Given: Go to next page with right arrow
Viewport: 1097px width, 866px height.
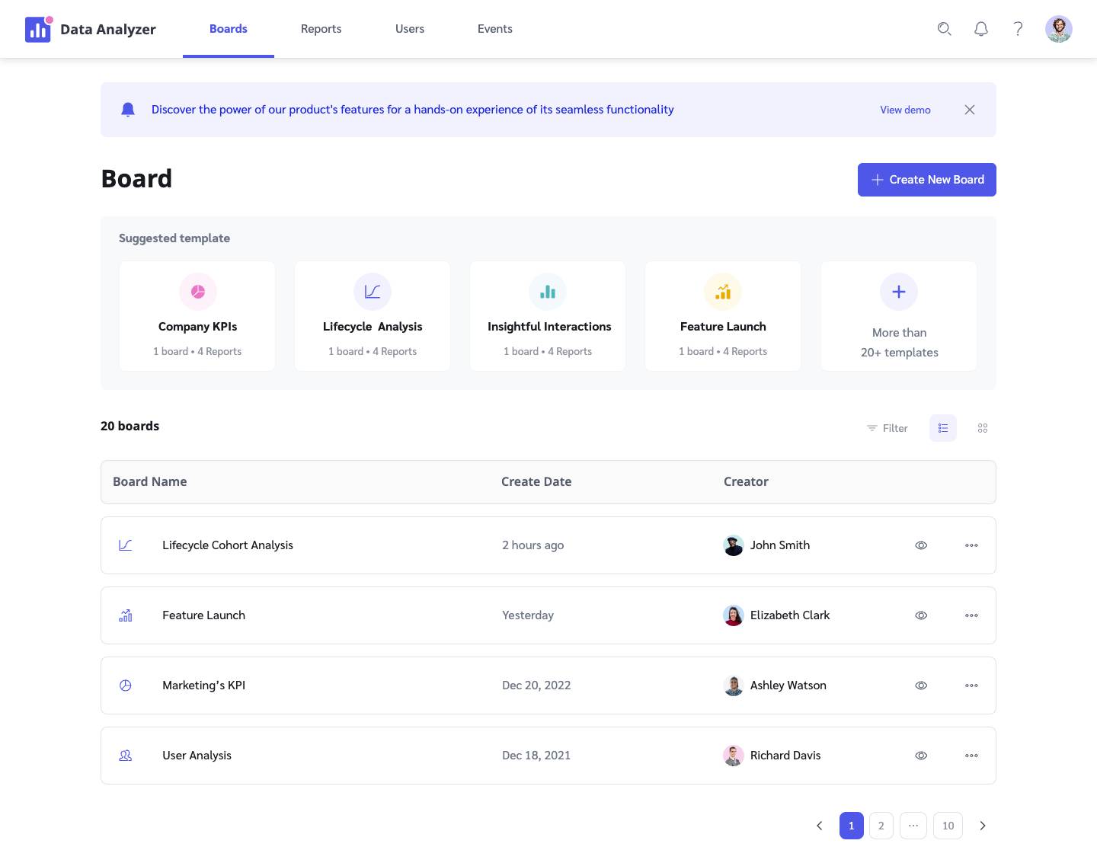Looking at the screenshot, I should (983, 826).
